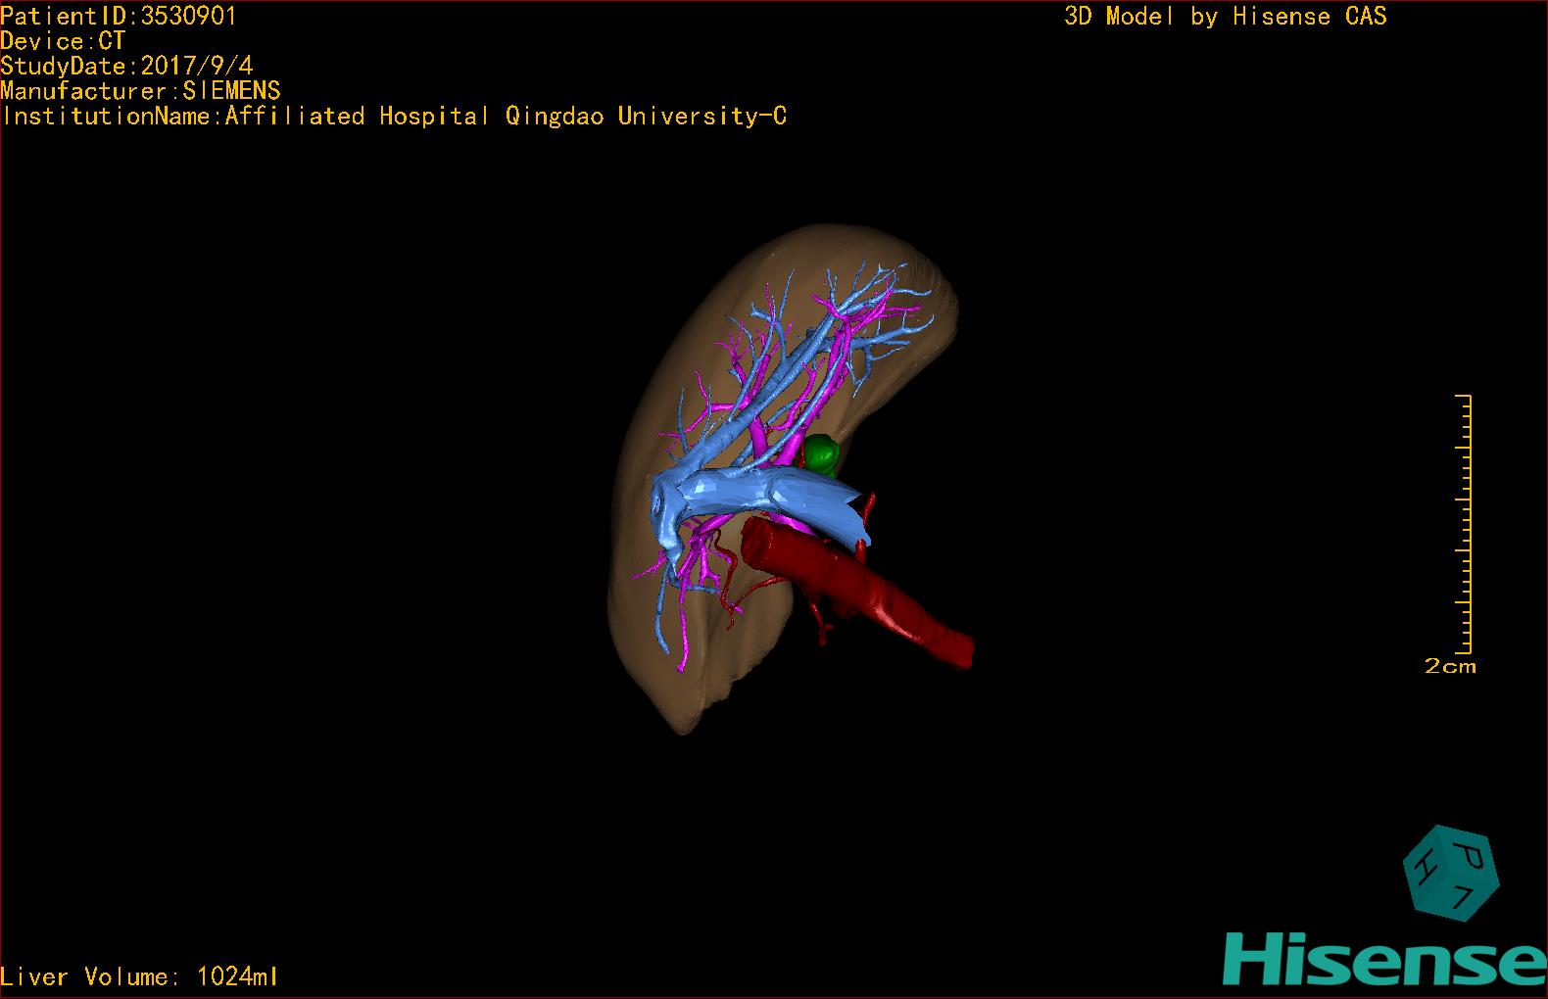Click the PatientID:3530901 text
Image resolution: width=1548 pixels, height=999 pixels.
[119, 16]
